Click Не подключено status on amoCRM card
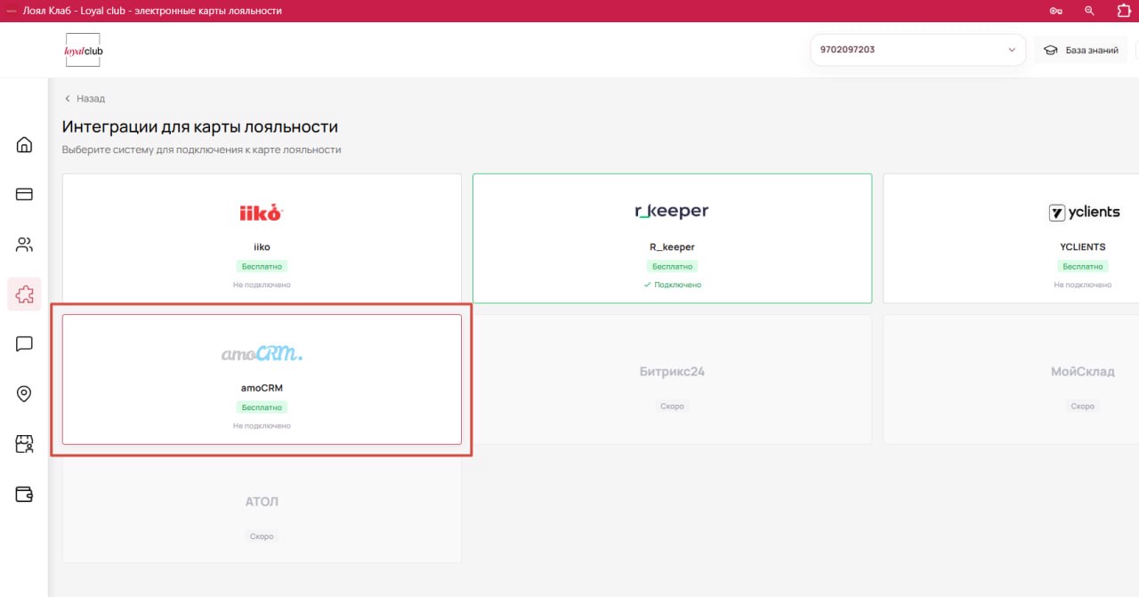This screenshot has width=1139, height=597. point(262,426)
